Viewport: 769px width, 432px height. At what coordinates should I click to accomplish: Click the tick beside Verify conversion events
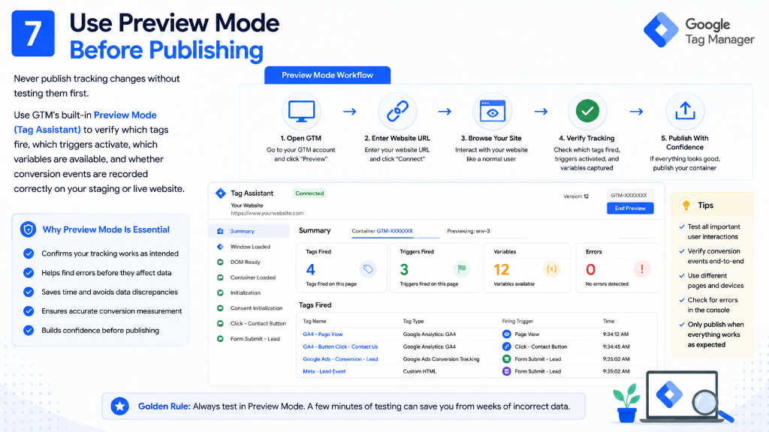coord(682,250)
